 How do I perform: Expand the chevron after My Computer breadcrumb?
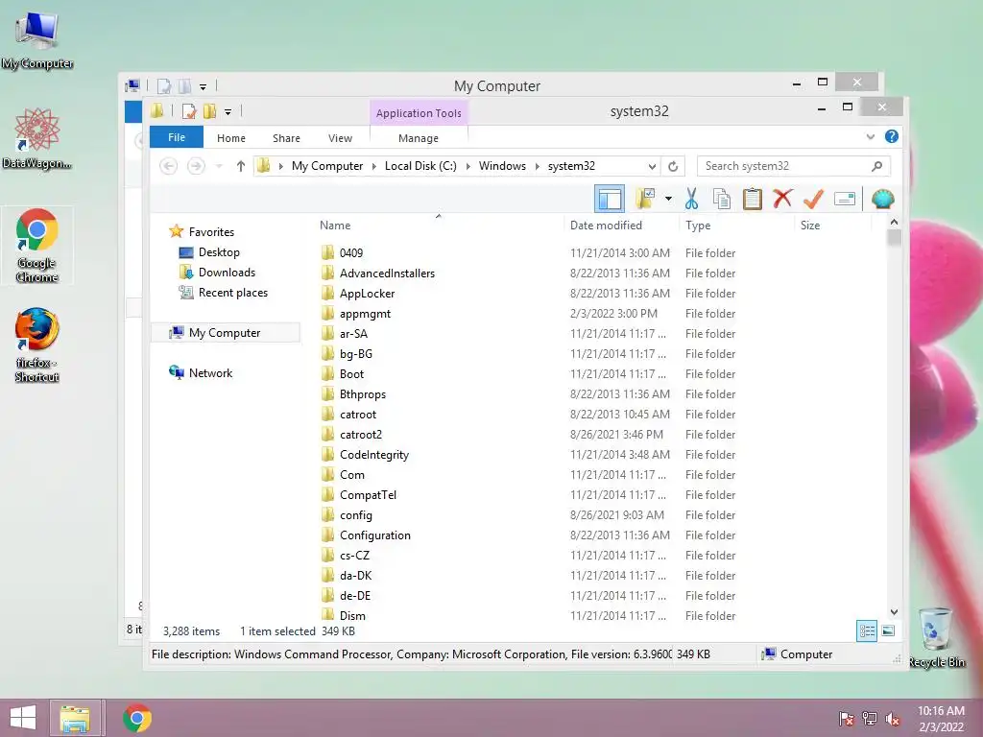click(374, 166)
